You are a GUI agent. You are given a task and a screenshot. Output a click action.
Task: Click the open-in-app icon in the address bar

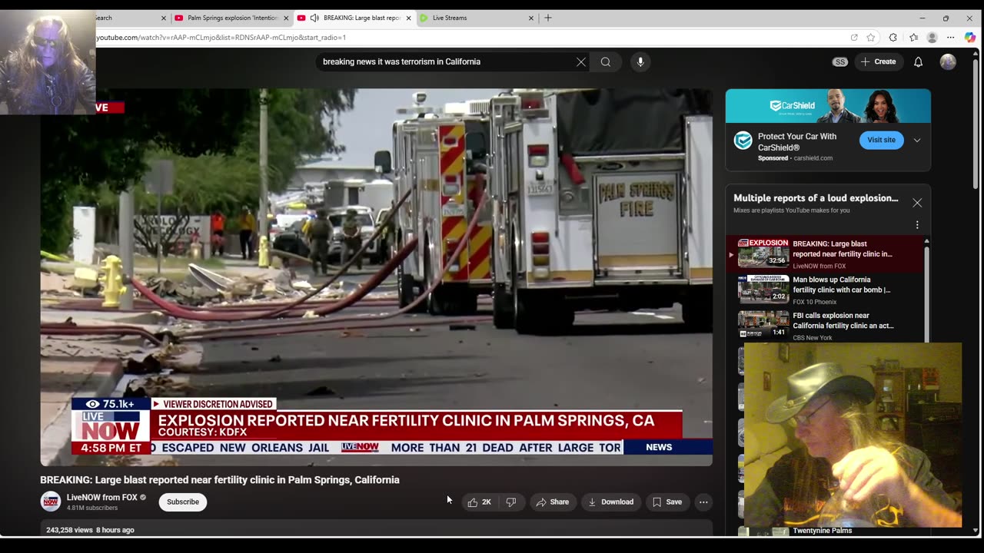[854, 37]
